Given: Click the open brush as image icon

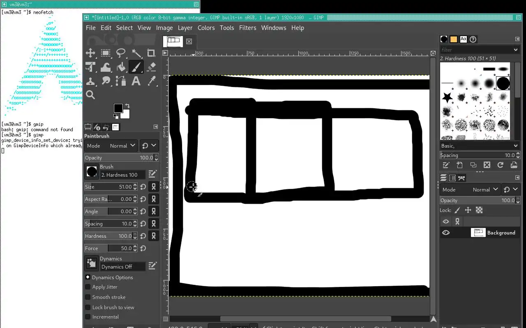Looking at the screenshot, I should [x=514, y=165].
